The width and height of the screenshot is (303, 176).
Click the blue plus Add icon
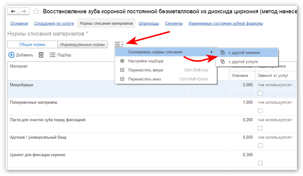pyautogui.click(x=11, y=55)
